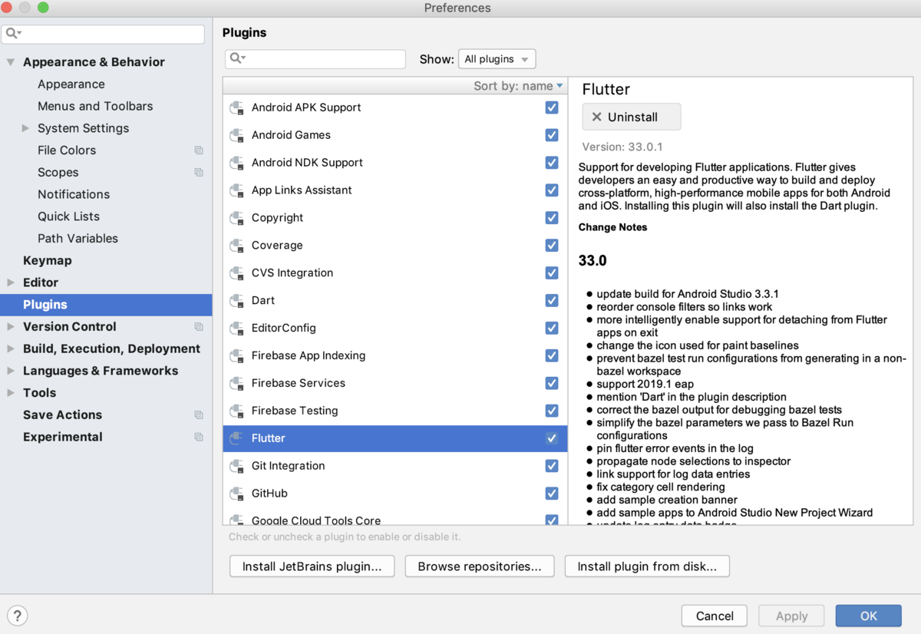Click the Uninstall button for Flutter
The image size is (921, 634).
click(x=632, y=117)
